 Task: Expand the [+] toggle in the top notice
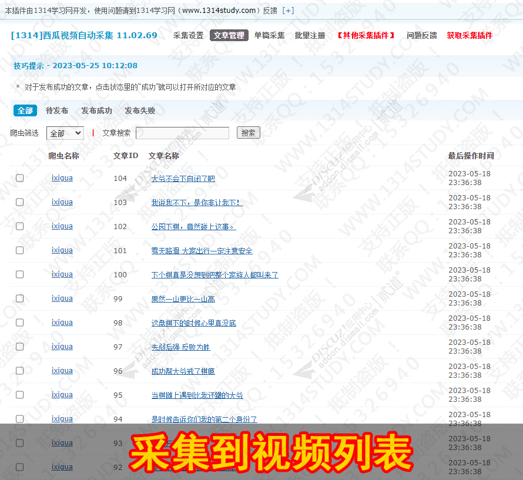(288, 11)
